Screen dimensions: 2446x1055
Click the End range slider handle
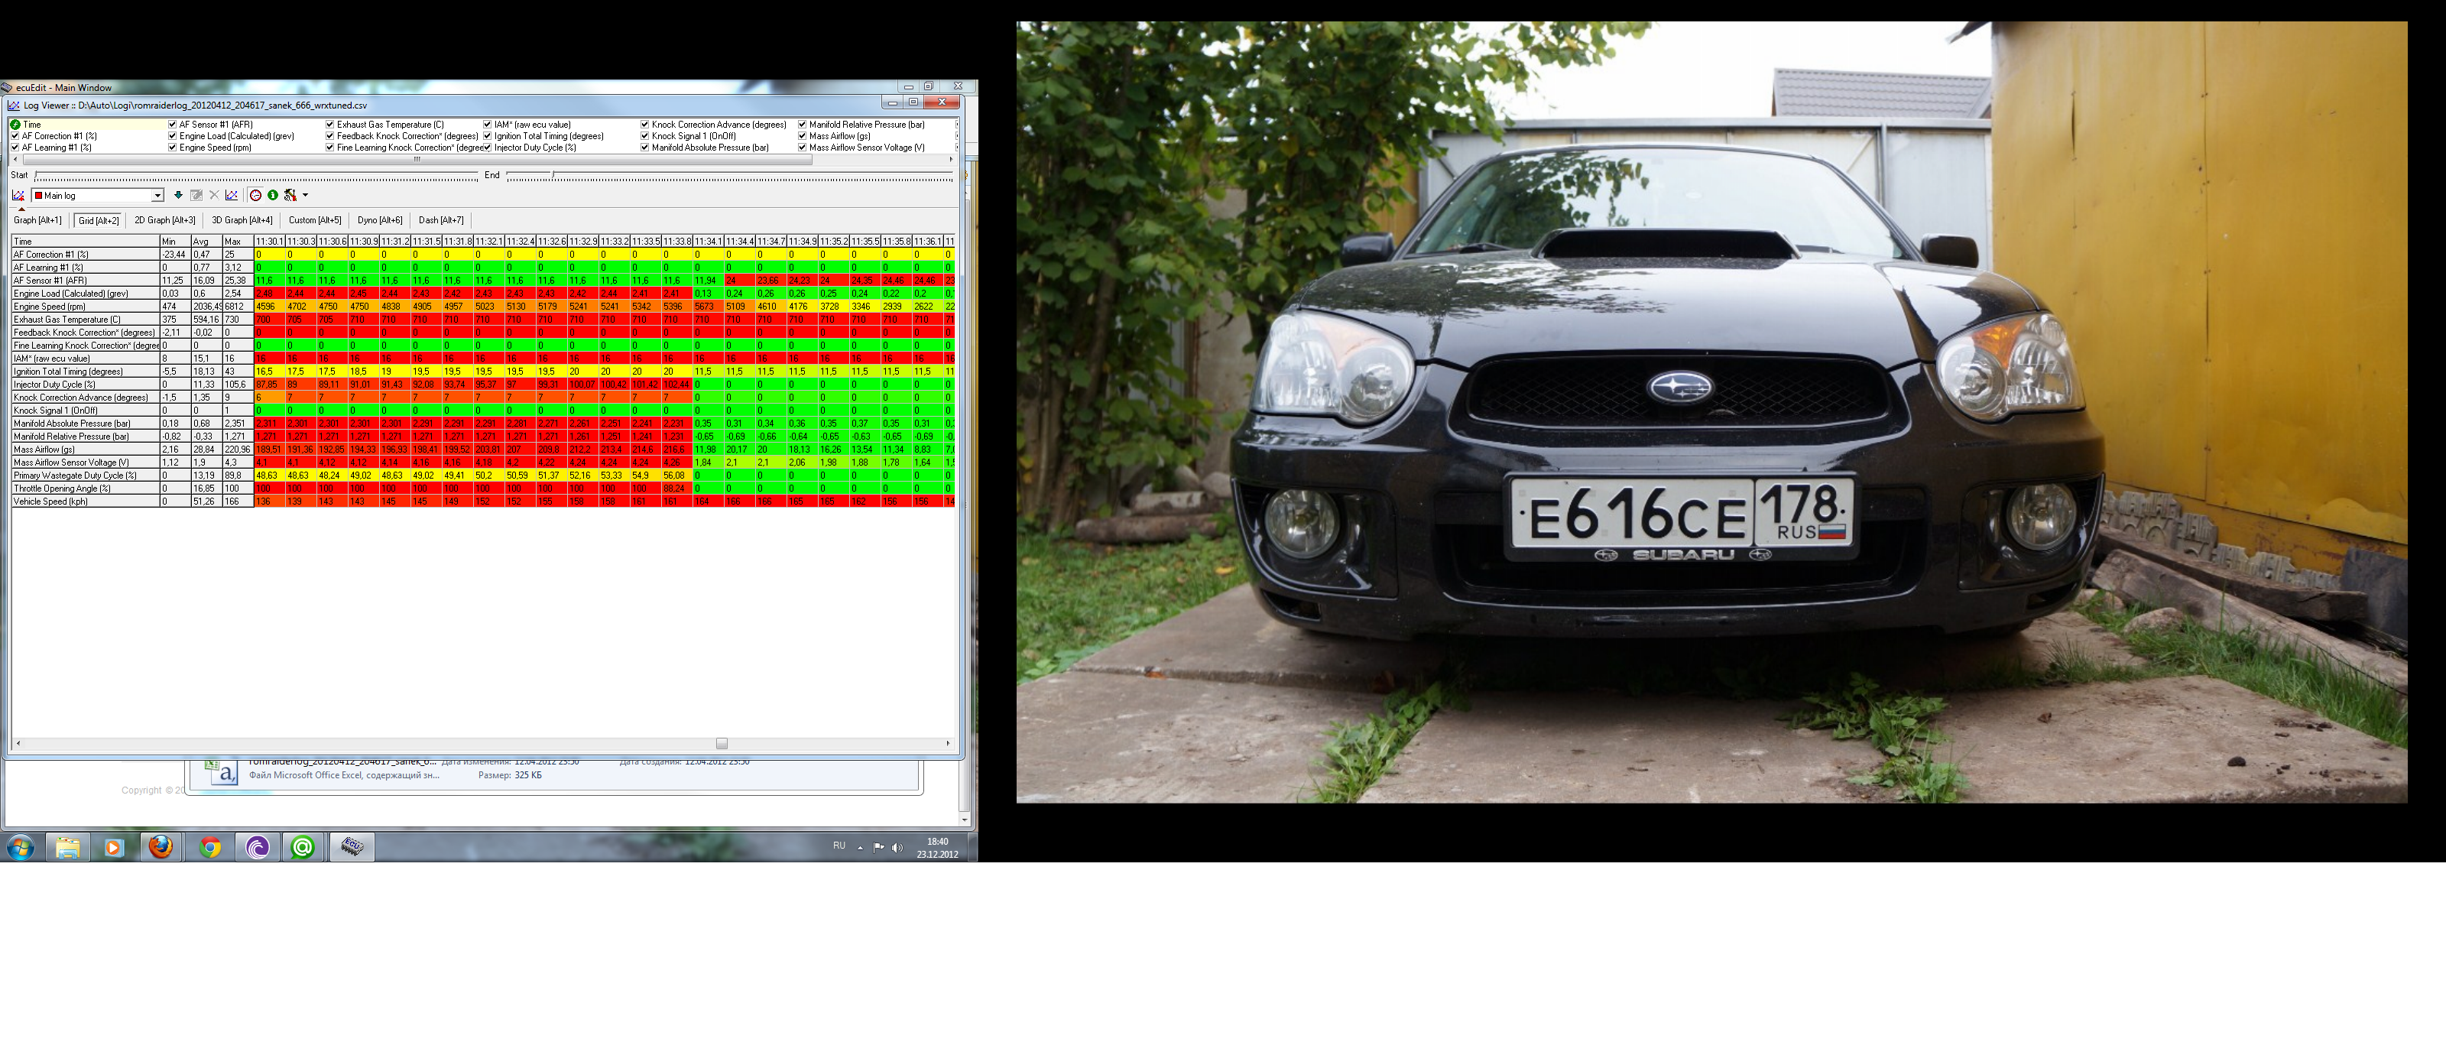coord(554,176)
